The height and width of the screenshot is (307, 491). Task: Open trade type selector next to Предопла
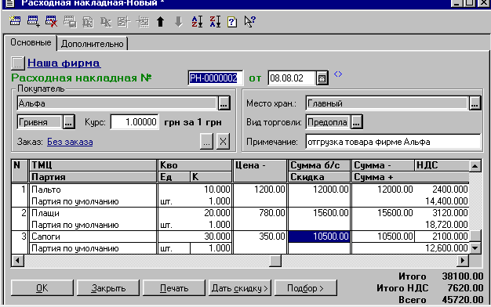(356, 122)
